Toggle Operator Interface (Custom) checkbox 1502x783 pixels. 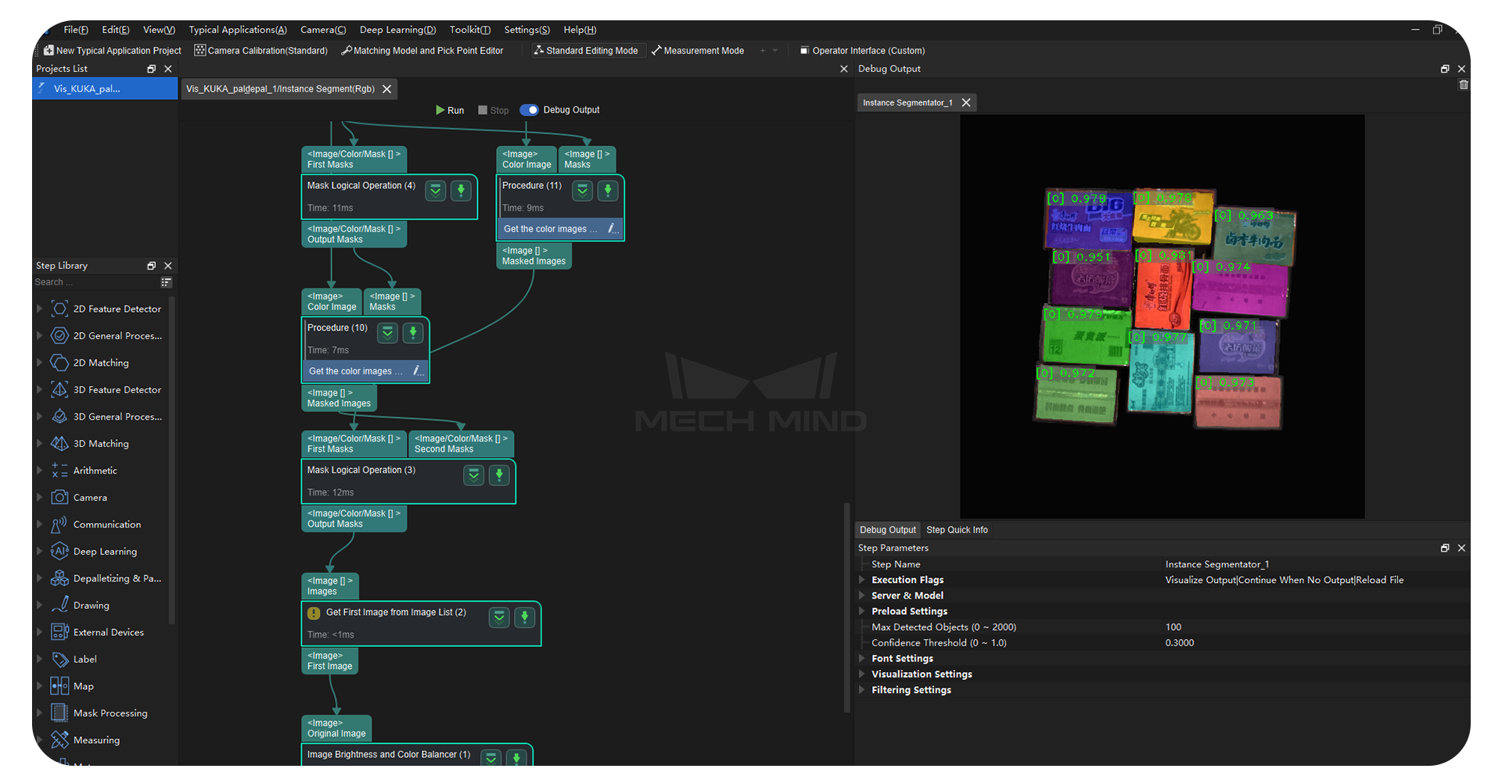[804, 51]
